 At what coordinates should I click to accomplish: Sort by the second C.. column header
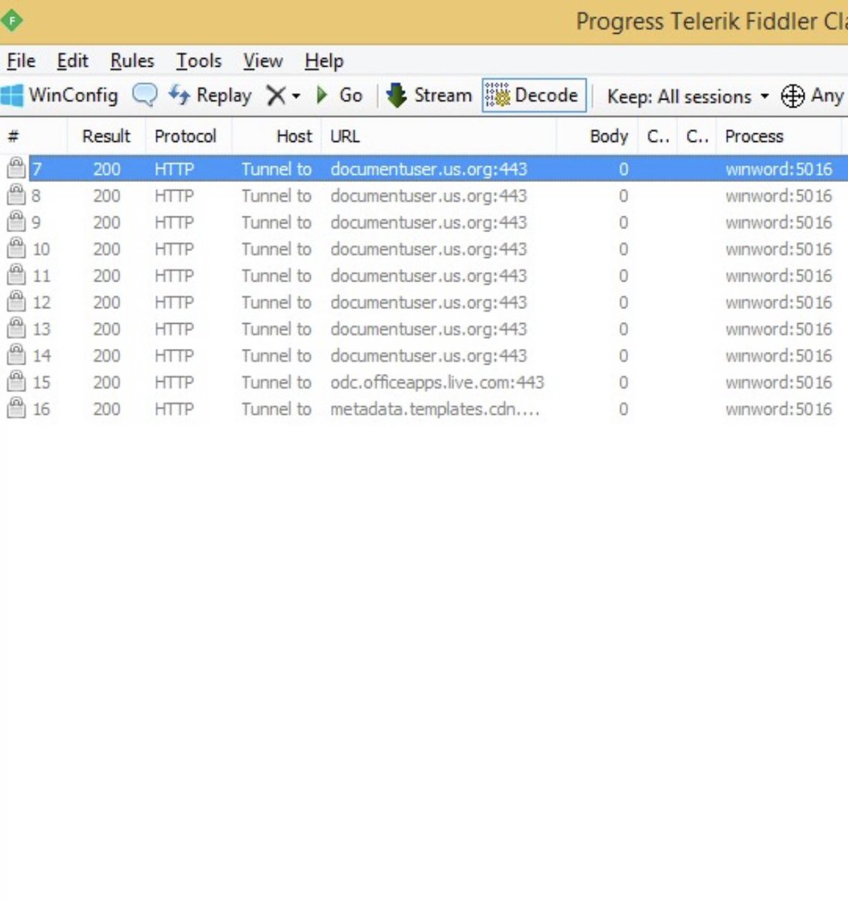click(x=697, y=137)
